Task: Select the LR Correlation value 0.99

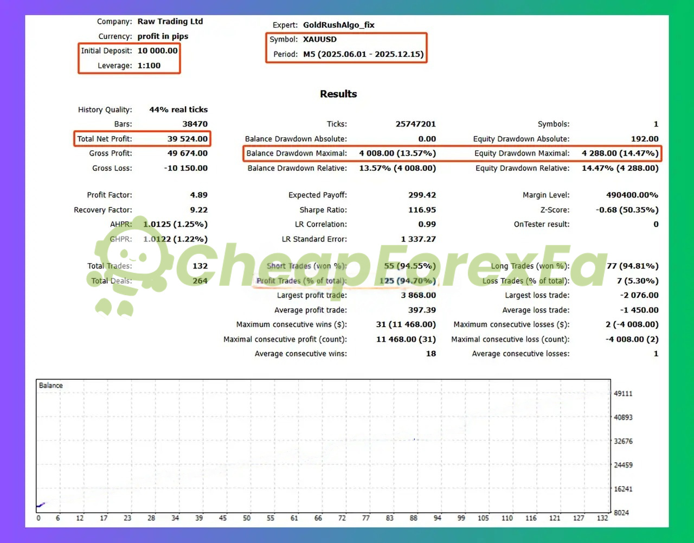Action: [427, 225]
